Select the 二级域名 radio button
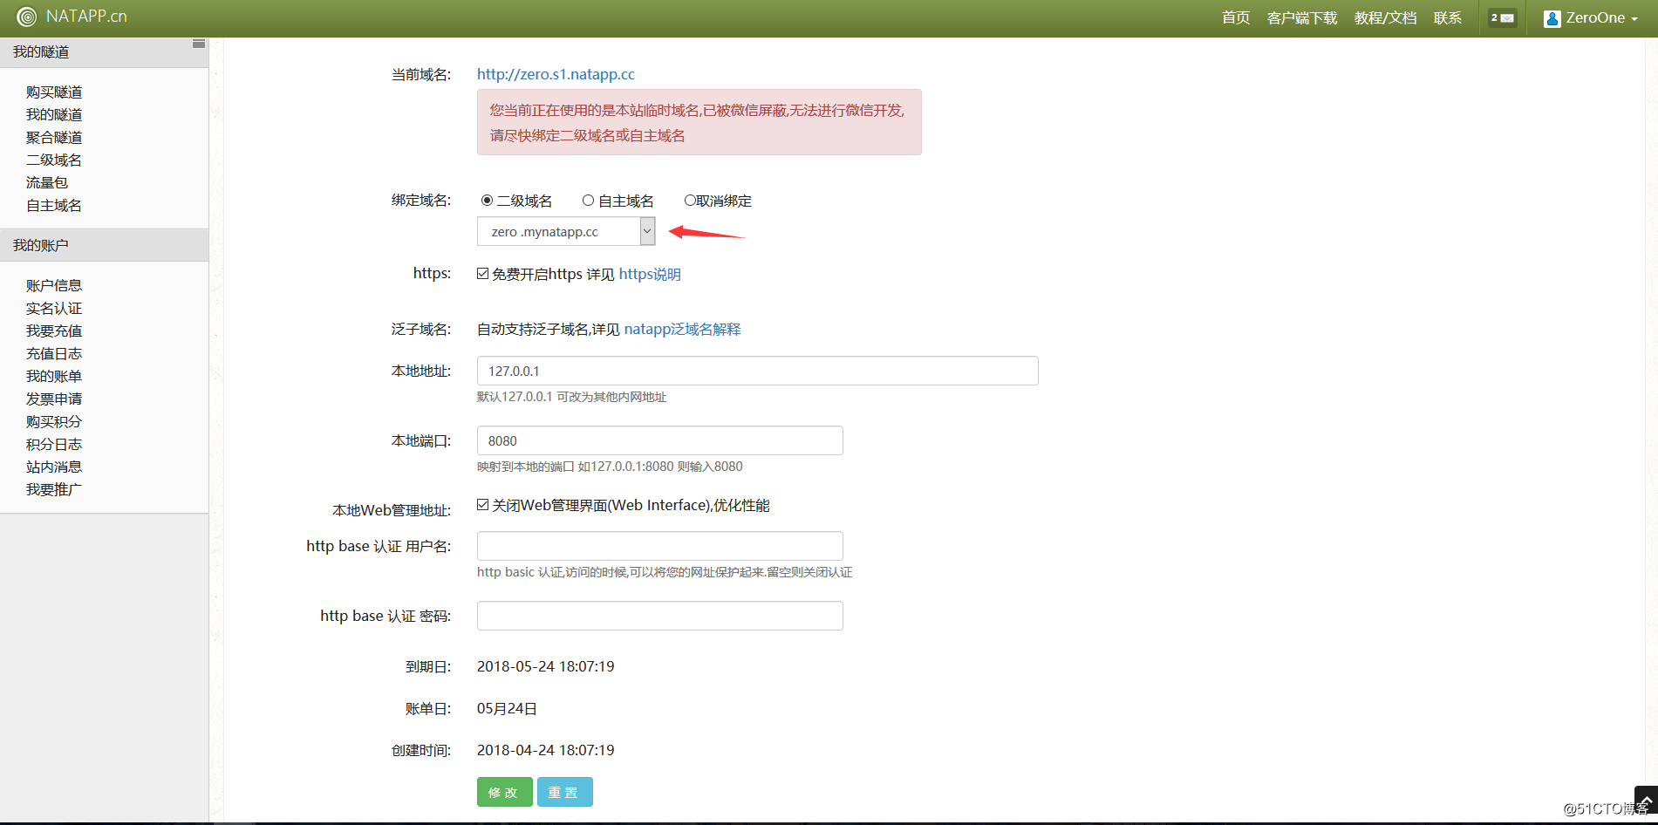This screenshot has height=825, width=1658. [487, 201]
